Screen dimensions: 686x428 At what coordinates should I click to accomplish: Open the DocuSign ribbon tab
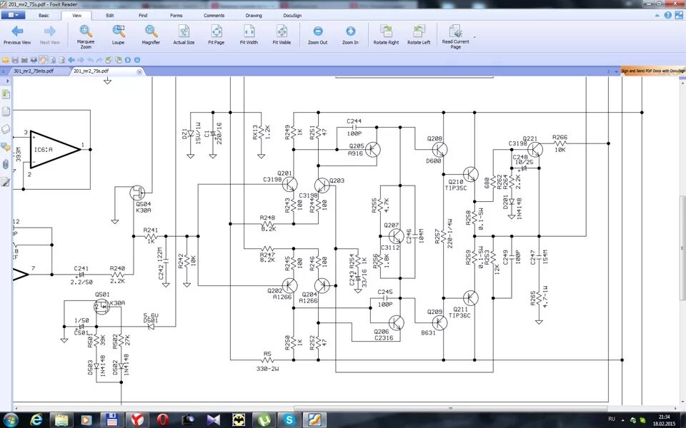[292, 15]
